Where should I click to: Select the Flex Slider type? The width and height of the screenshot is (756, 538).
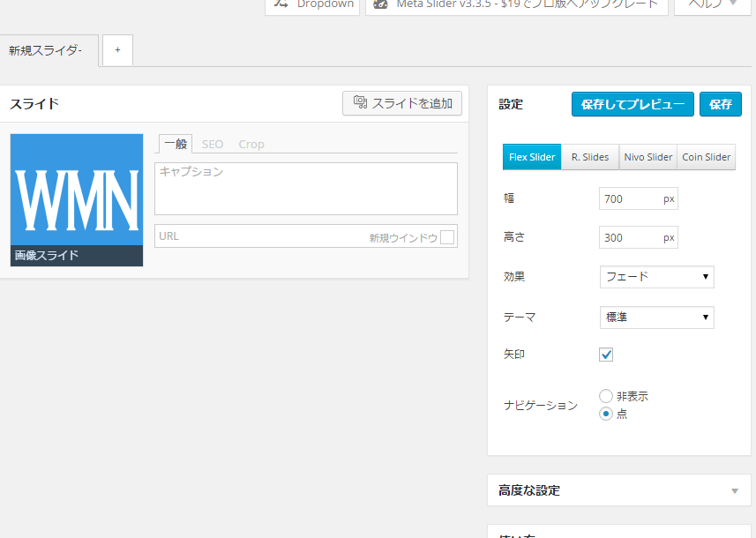click(531, 156)
